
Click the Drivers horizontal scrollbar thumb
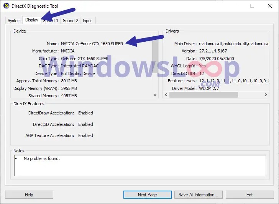(x=204, y=95)
